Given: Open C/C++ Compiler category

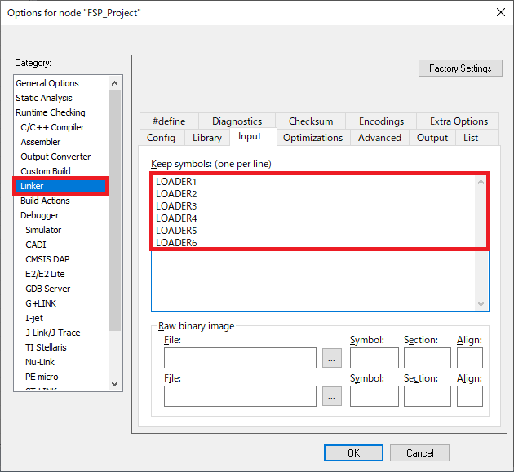Looking at the screenshot, I should coord(52,127).
